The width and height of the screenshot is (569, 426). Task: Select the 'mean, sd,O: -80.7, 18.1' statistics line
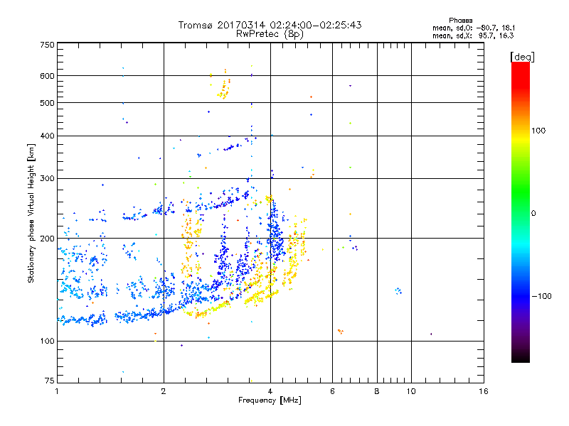[474, 28]
